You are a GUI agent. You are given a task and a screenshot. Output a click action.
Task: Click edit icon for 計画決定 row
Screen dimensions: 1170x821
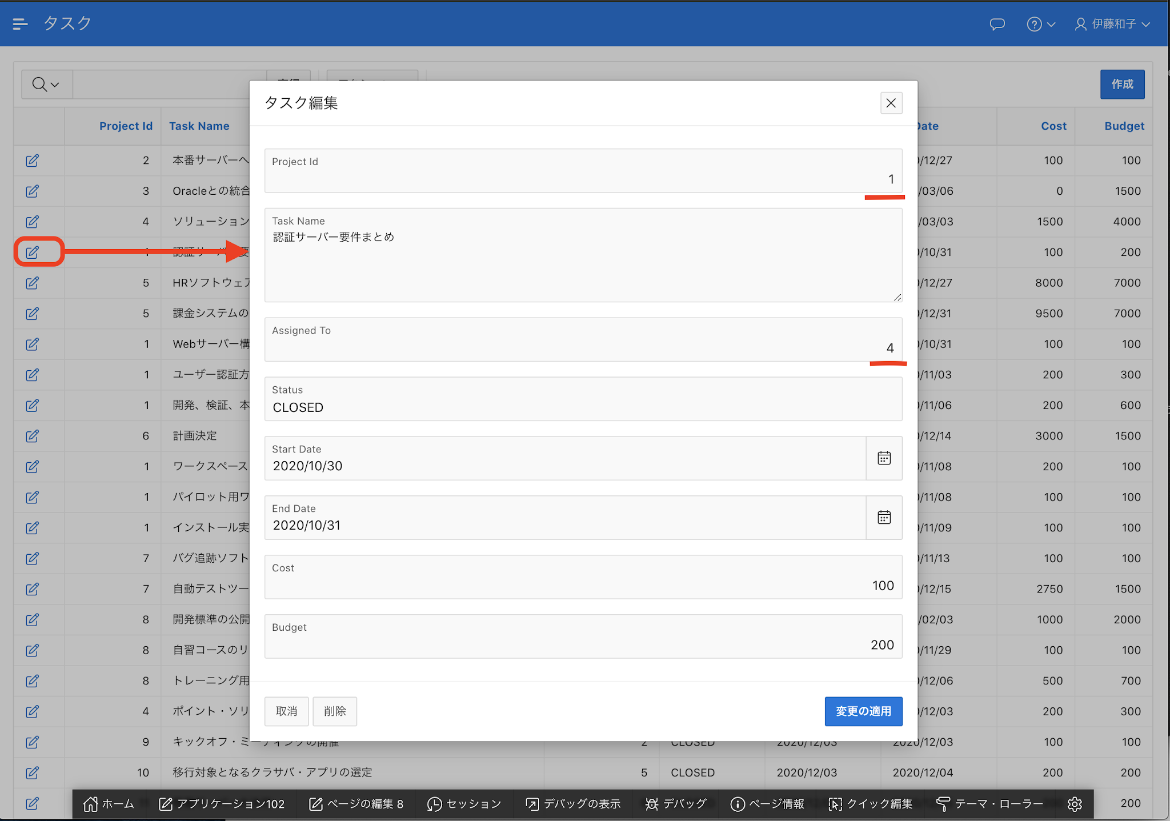click(33, 436)
